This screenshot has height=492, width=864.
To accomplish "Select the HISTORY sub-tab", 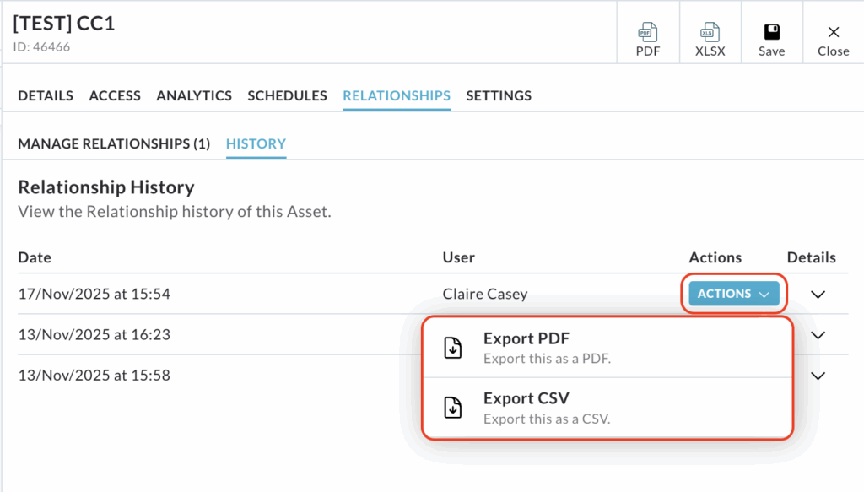I will point(256,143).
